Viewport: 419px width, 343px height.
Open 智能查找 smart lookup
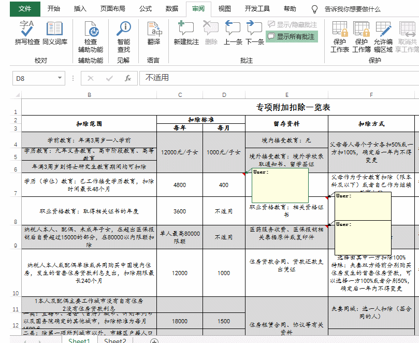(123, 37)
